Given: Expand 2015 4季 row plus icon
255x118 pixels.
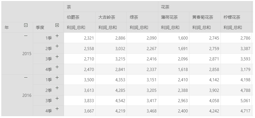Looking at the screenshot, I should [57, 67].
